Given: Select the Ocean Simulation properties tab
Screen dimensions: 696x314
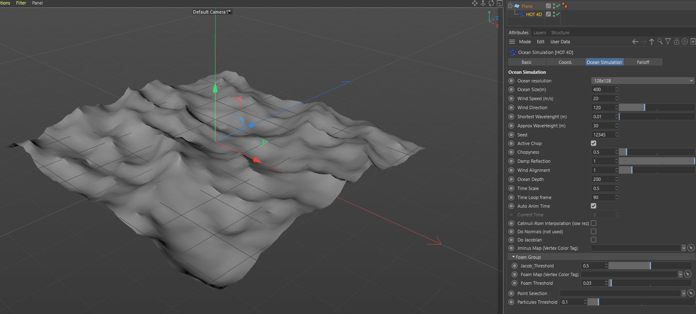Looking at the screenshot, I should click(x=604, y=62).
